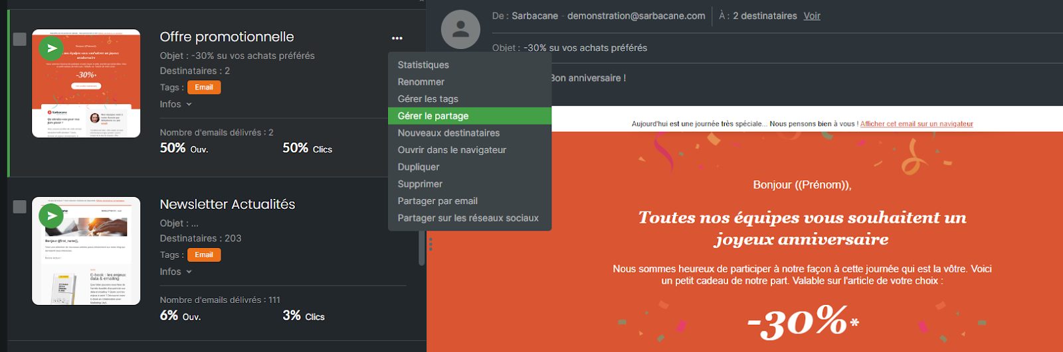Click the 50% Ouv. open rate

point(184,148)
